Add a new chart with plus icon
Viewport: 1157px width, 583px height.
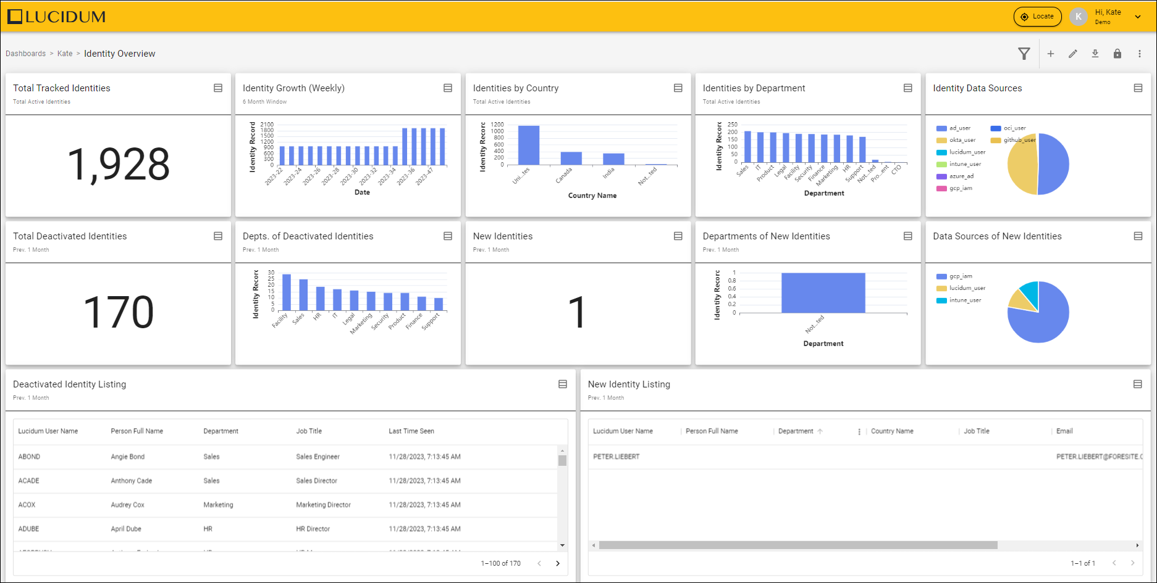[x=1050, y=54]
